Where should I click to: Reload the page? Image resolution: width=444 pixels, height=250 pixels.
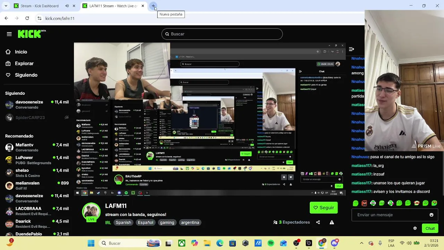(x=27, y=18)
